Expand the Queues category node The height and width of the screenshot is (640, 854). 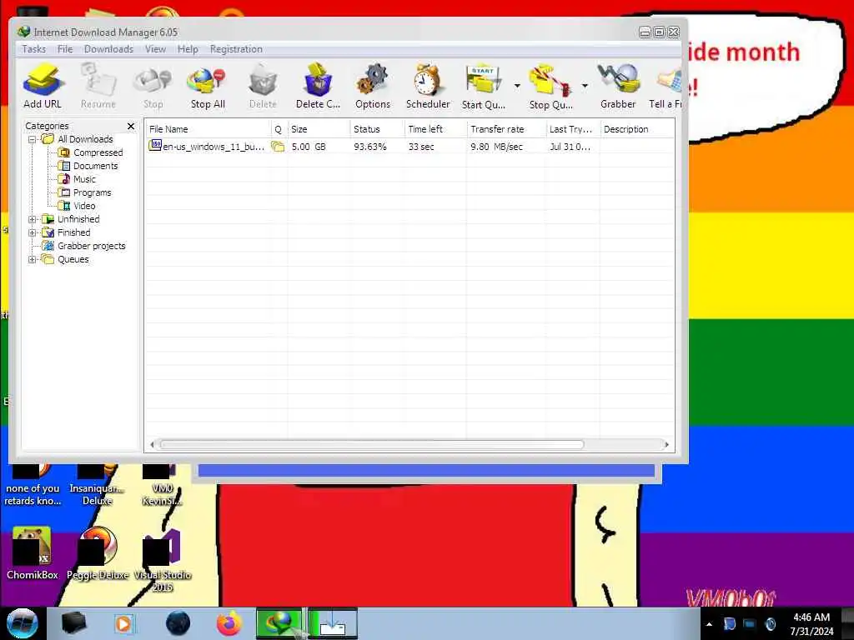33,260
